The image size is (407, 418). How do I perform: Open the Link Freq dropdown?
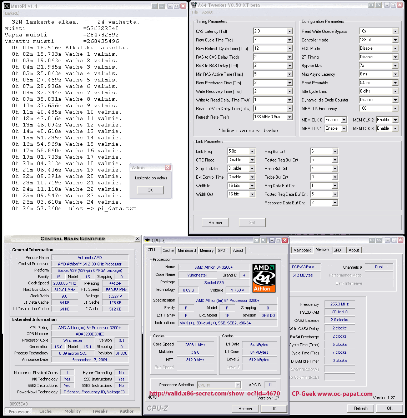pos(252,151)
